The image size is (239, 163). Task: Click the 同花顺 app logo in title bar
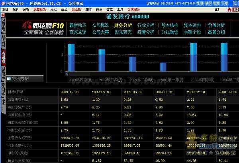[x=3, y=3]
